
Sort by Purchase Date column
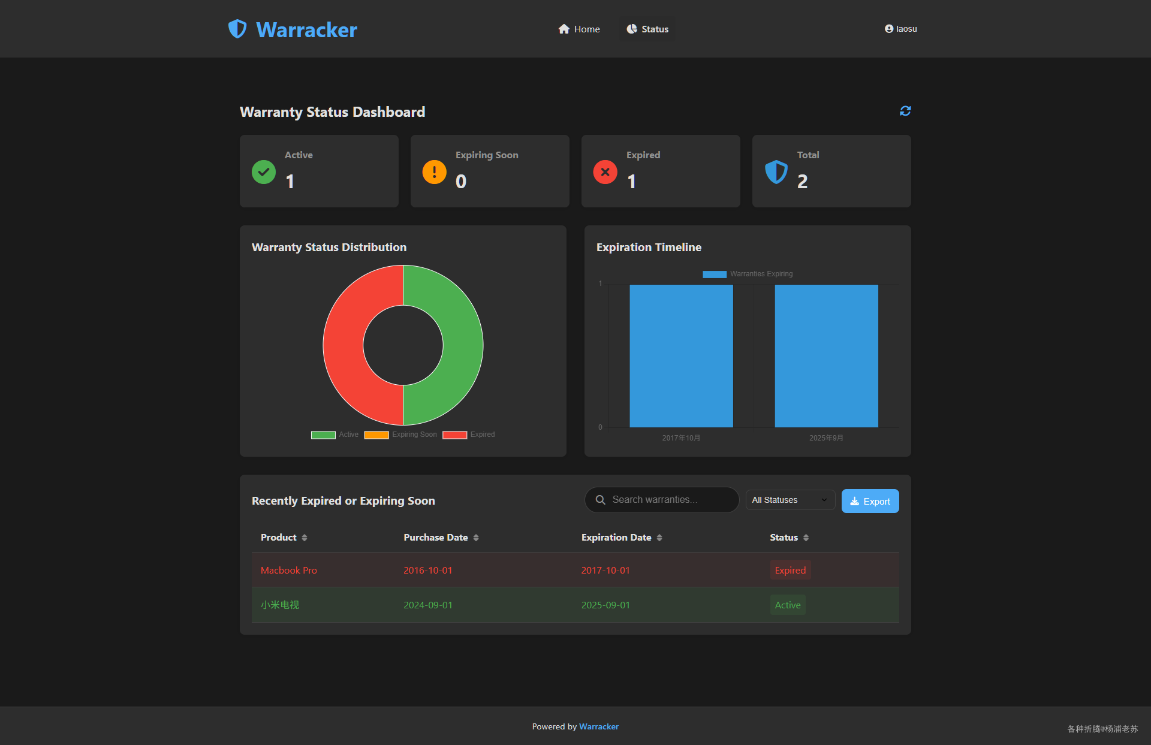click(x=441, y=538)
